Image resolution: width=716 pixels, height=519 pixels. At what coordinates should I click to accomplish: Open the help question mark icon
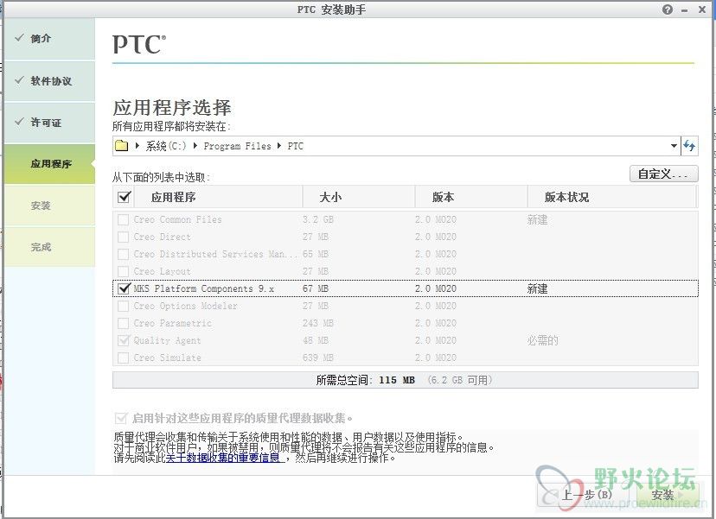[667, 9]
